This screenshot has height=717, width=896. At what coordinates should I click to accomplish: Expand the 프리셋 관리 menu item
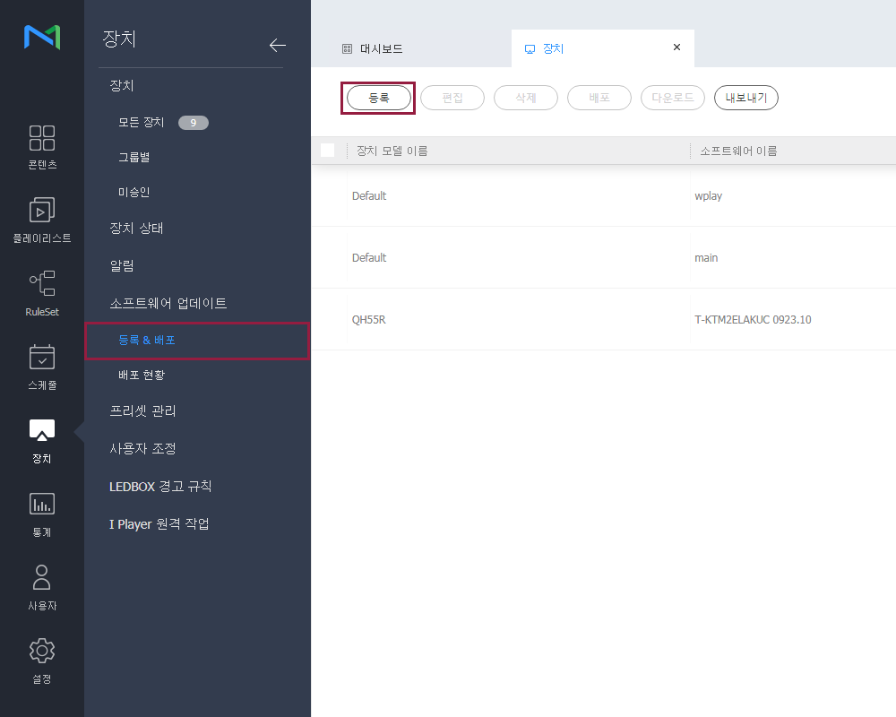(143, 411)
